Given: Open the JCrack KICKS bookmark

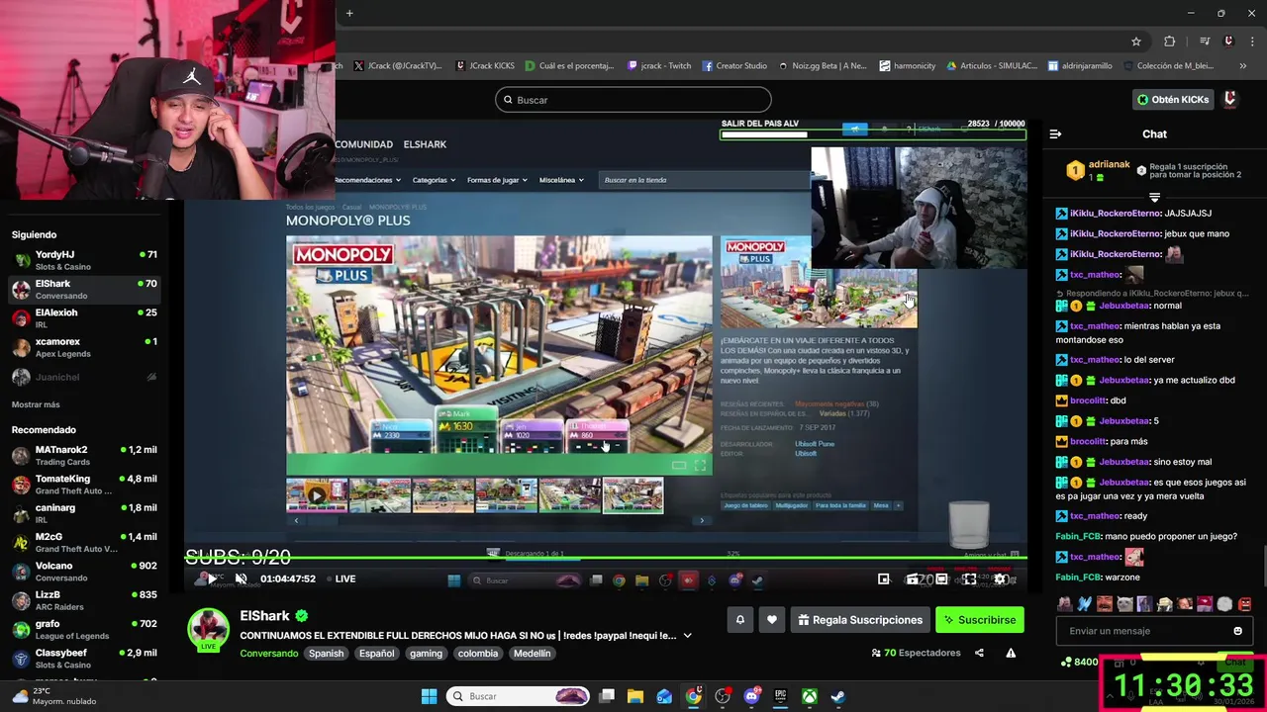Looking at the screenshot, I should pos(485,66).
